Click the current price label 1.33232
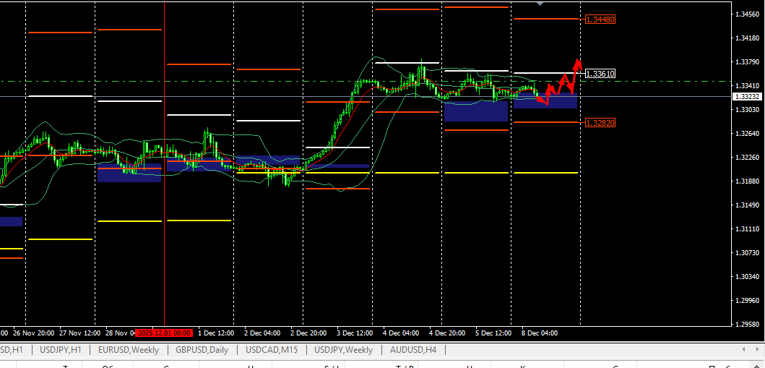This screenshot has height=368, width=765. click(748, 97)
